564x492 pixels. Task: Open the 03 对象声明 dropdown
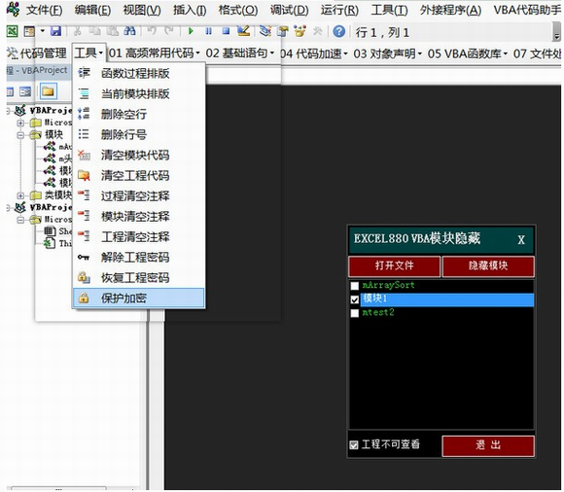pos(388,53)
